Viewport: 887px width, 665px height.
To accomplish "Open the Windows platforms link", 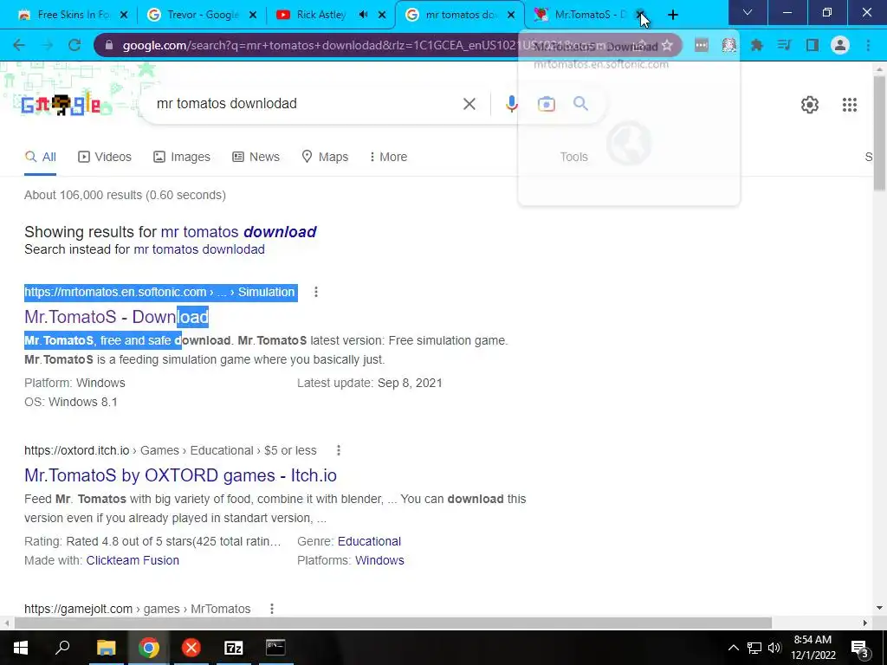I will (x=379, y=560).
